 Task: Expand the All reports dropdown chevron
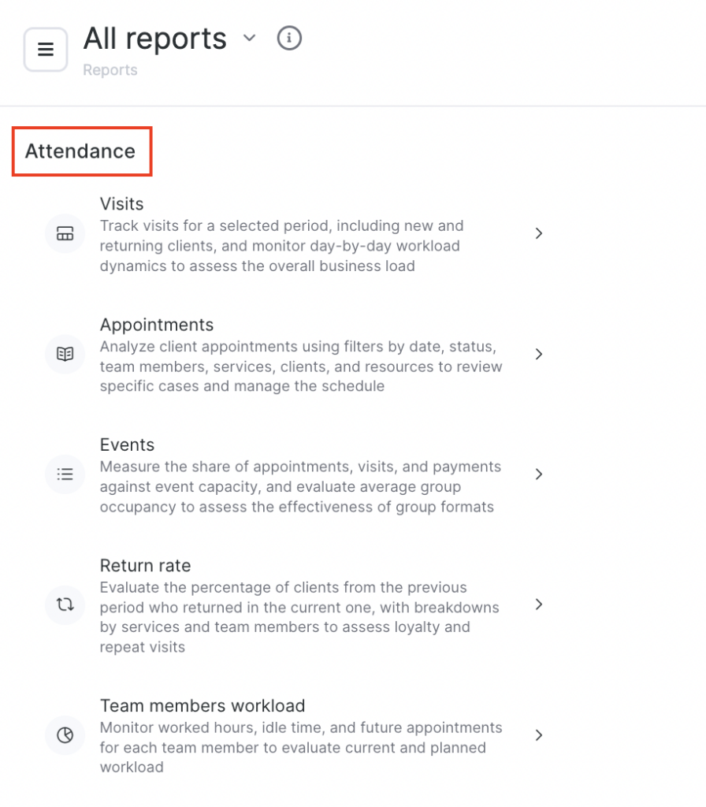point(250,38)
